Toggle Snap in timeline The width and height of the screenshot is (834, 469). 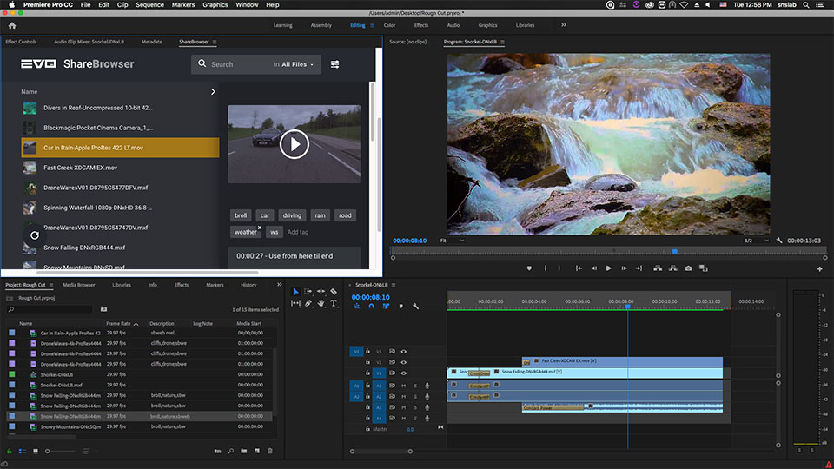click(371, 307)
